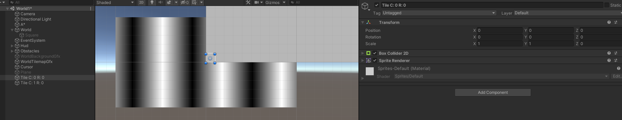The width and height of the screenshot is (622, 120).
Task: Open scene camera settings icon
Action: pos(257,3)
